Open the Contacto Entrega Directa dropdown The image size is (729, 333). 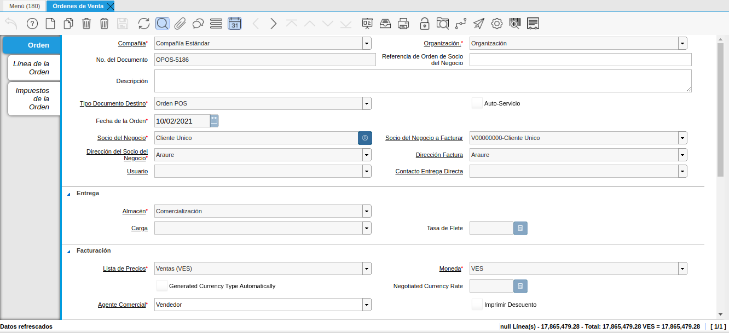coord(682,171)
